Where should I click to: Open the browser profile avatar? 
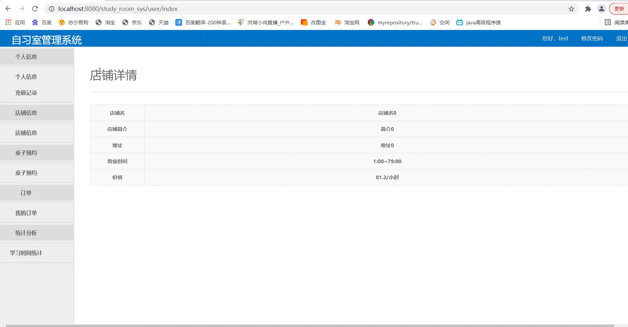pos(602,9)
